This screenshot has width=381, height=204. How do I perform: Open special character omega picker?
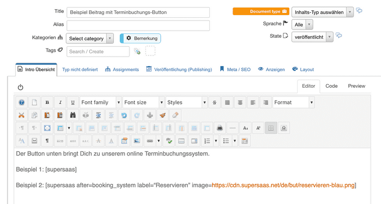[x=284, y=128]
